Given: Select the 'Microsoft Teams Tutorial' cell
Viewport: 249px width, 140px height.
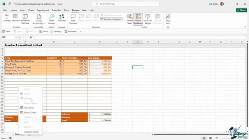Looking at the screenshot, I should (25, 67).
